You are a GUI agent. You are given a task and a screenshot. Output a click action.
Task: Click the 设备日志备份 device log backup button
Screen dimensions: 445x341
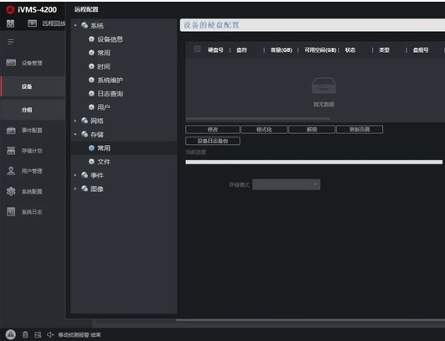pos(213,141)
